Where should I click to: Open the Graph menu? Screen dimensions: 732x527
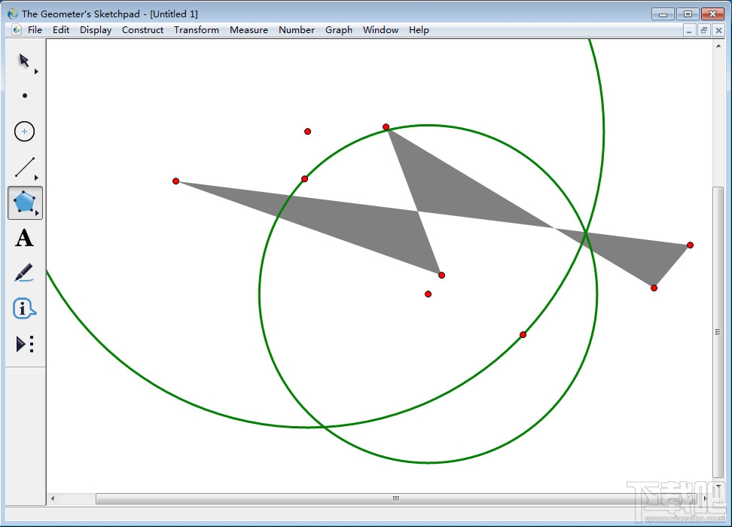coord(339,30)
